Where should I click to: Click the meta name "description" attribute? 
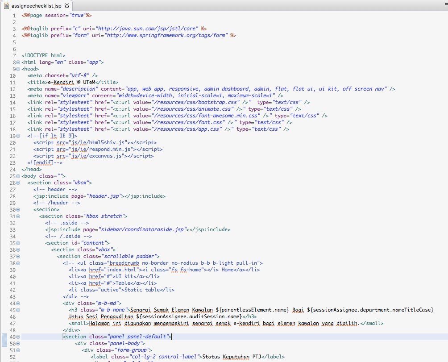(x=71, y=89)
